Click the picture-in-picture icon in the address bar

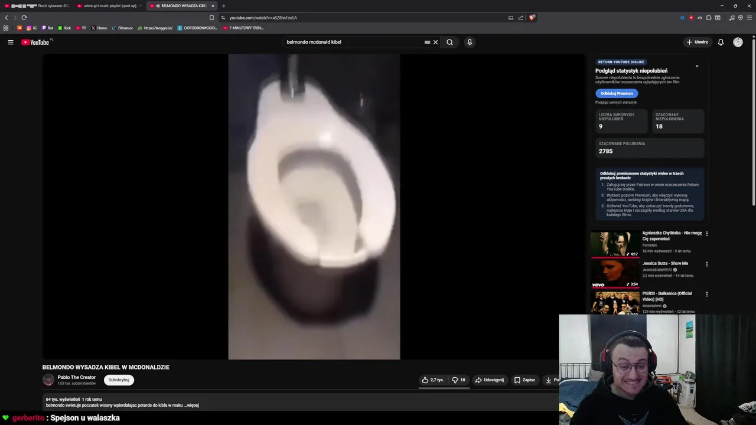[x=511, y=18]
